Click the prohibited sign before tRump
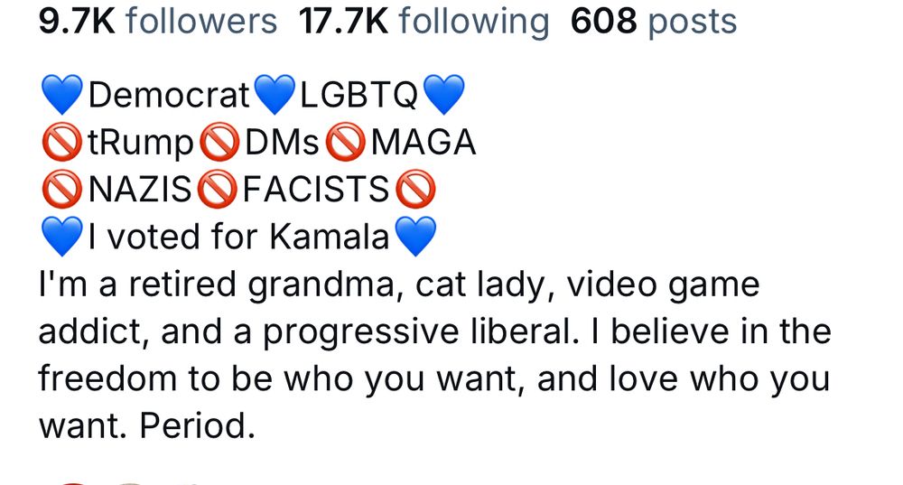Screen dimensions: 903x485 point(62,142)
